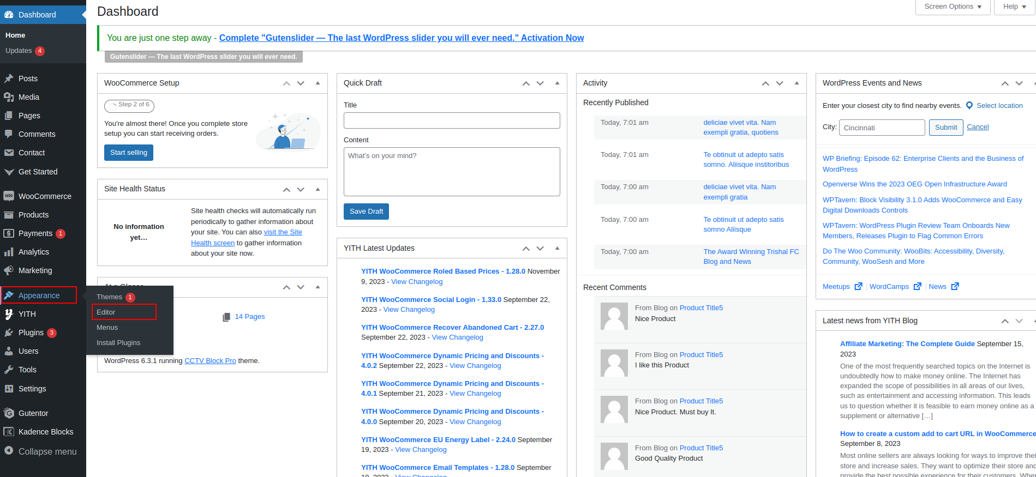The width and height of the screenshot is (1036, 477).
Task: Click the Payments dollar icon
Action: 9,233
